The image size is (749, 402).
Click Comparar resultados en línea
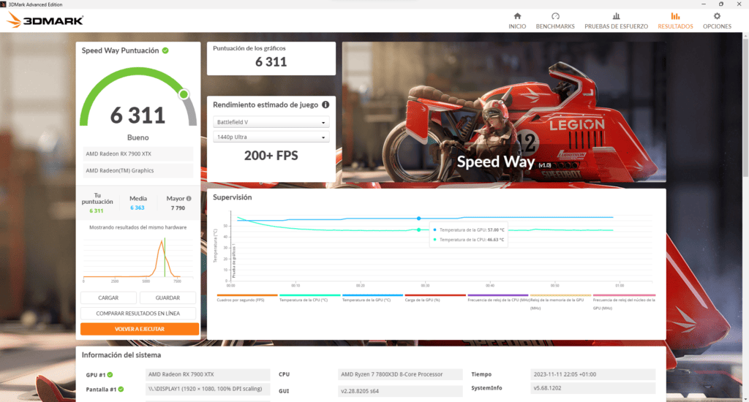point(138,313)
